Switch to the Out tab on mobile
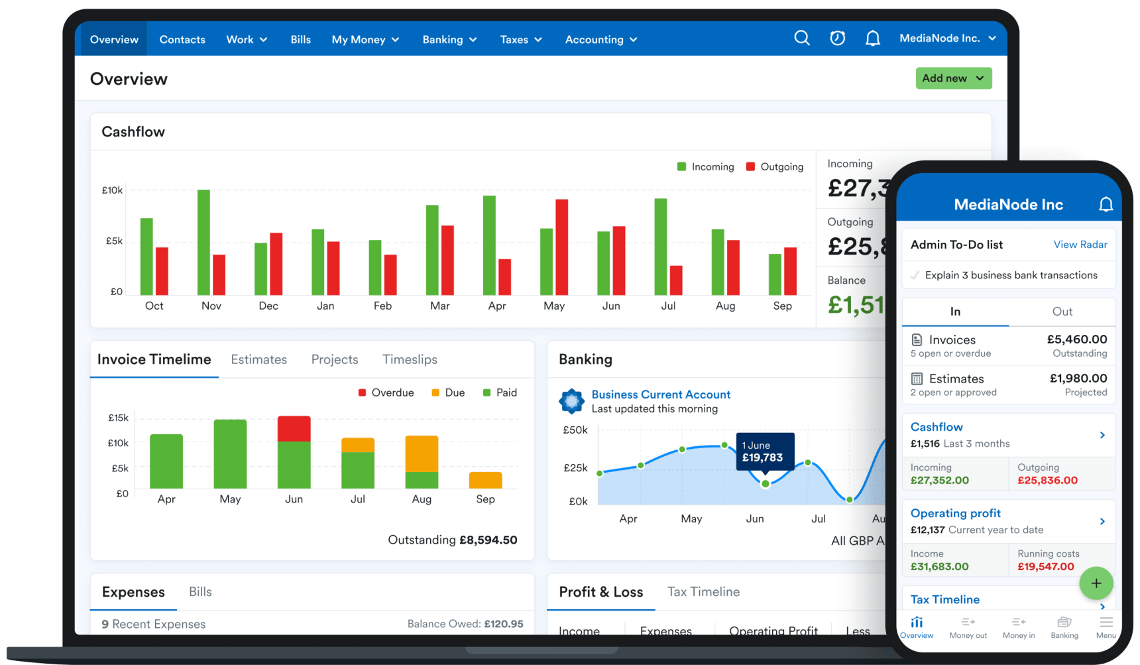1140x665 pixels. coord(1062,312)
